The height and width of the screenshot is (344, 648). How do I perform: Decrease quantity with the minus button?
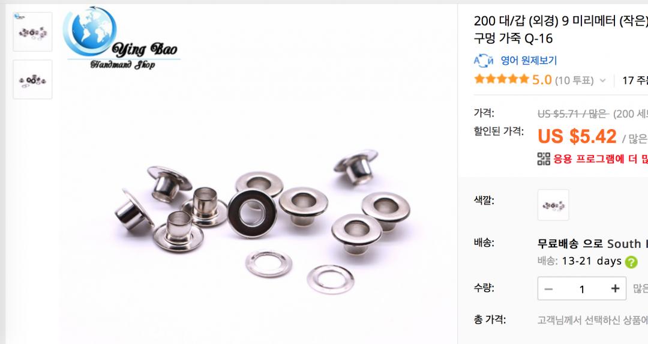(x=548, y=289)
